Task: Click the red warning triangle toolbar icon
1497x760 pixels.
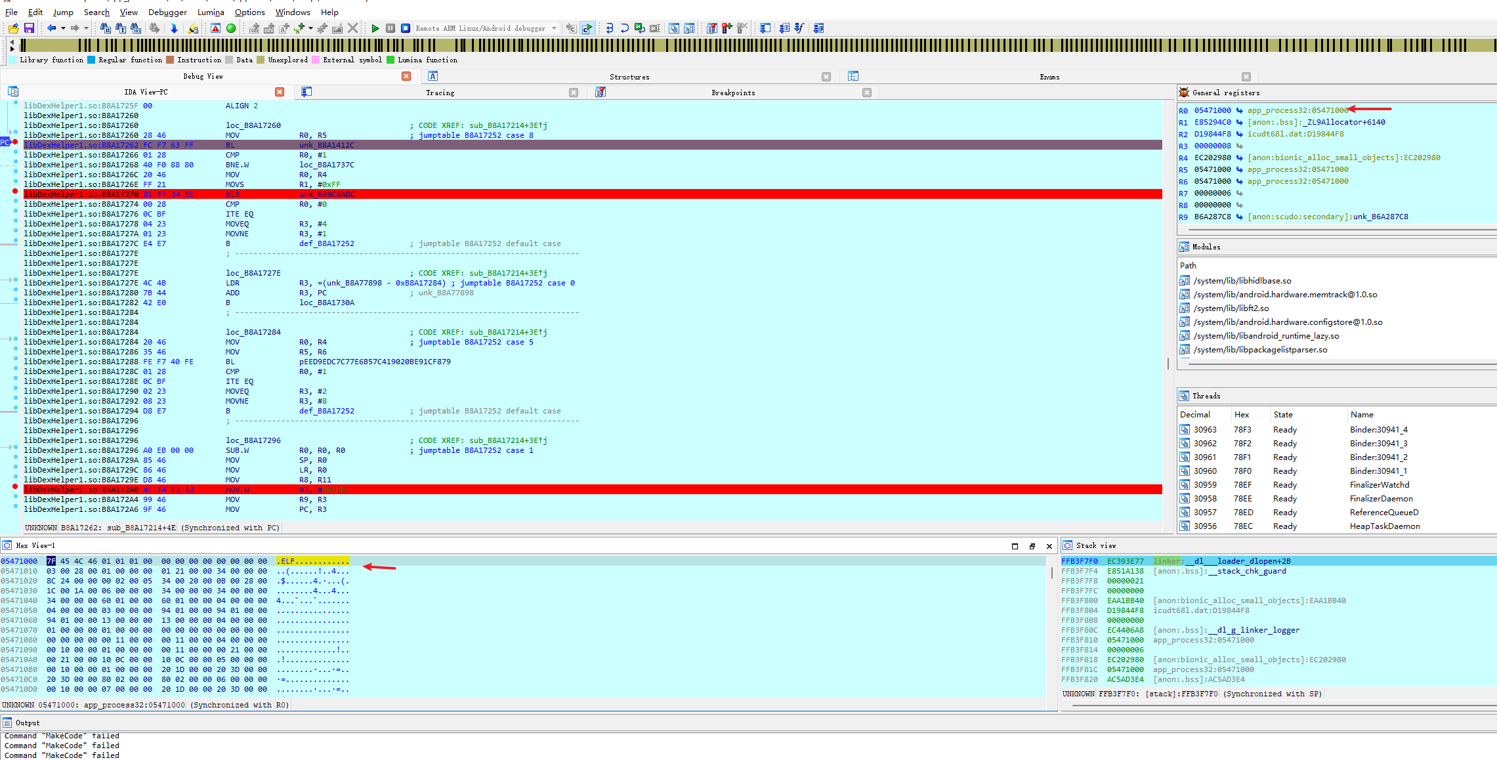Action: [215, 28]
